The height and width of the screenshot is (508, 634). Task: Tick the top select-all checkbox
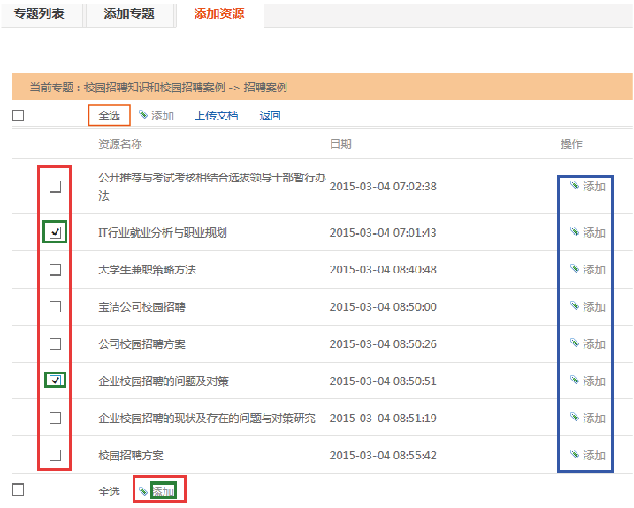pos(19,115)
